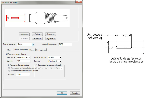Click the keyway Longitud input field
The height and width of the screenshot is (98, 148).
point(23,74)
